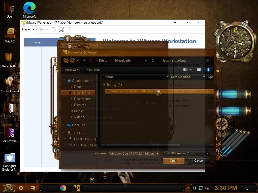Image resolution: width=258 pixels, height=193 pixels.
Task: Open Task View on taskbar
Action: [x=33, y=188]
